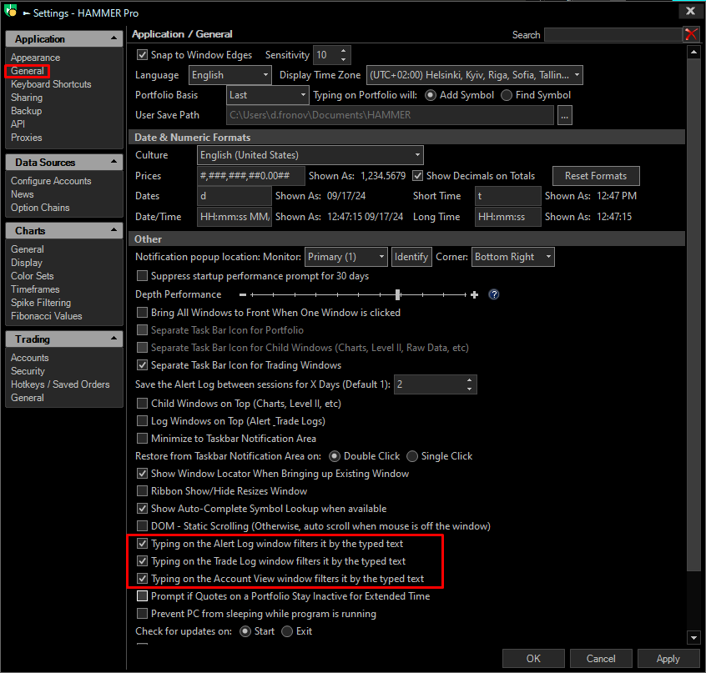
Task: Open Display Time Zone dropdown
Action: (x=475, y=75)
